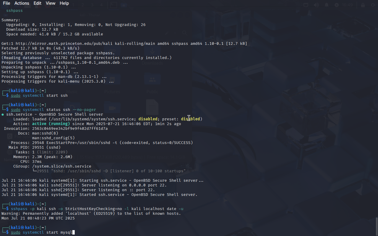Click 'Server listening on :: port 22.' line

tap(78, 190)
